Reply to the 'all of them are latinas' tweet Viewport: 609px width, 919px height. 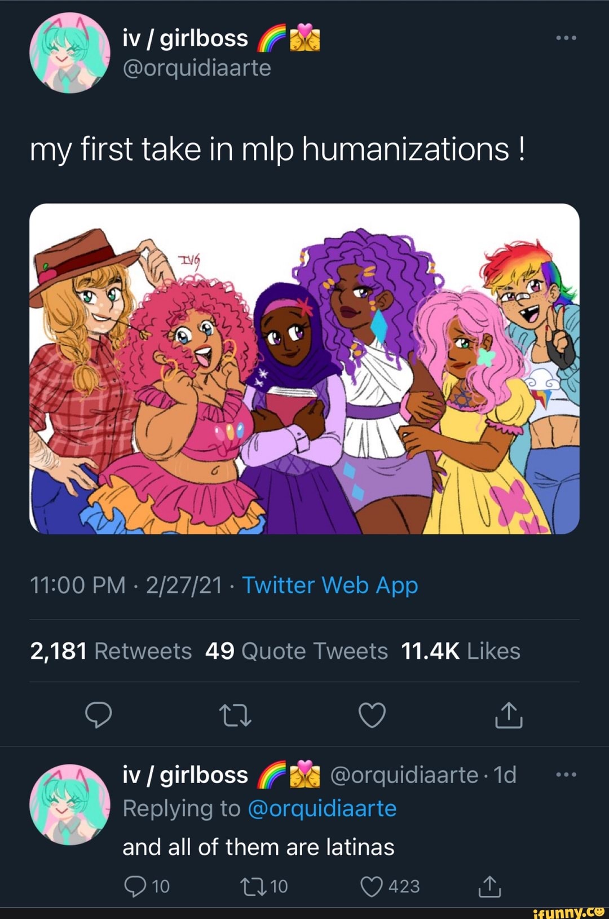tap(135, 886)
